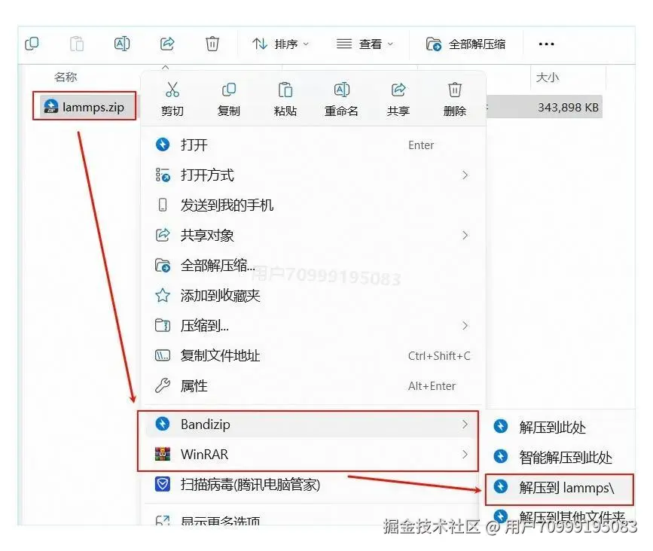653x551 pixels.
Task: Select the lammps.zip file in the list
Action: [84, 106]
